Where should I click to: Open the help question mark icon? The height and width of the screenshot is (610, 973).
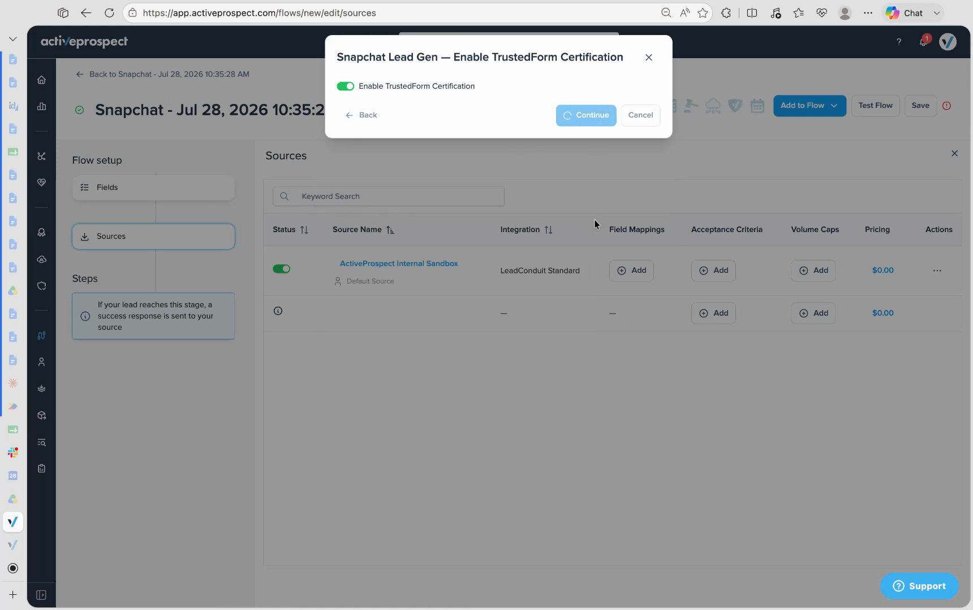[898, 42]
